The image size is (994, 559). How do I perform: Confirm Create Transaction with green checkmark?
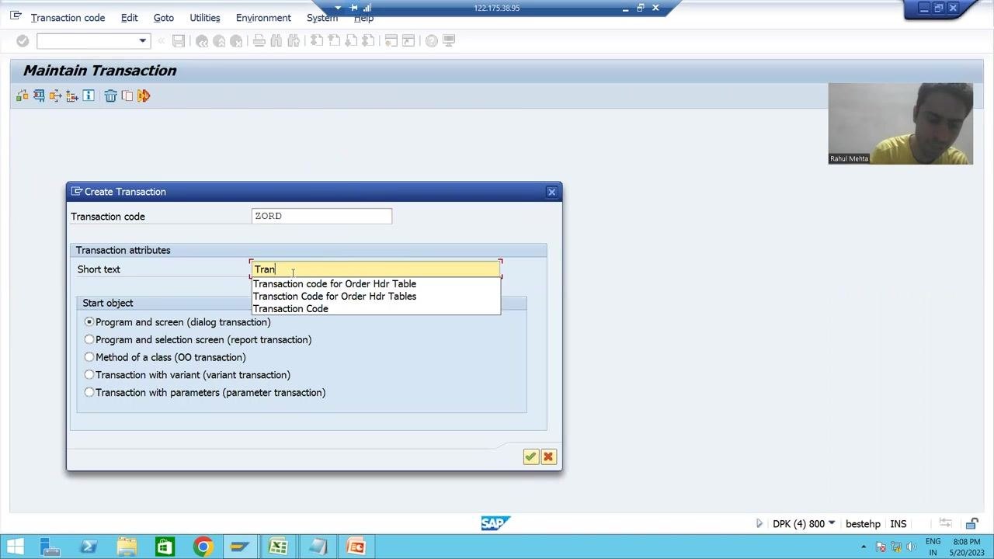[x=530, y=457]
